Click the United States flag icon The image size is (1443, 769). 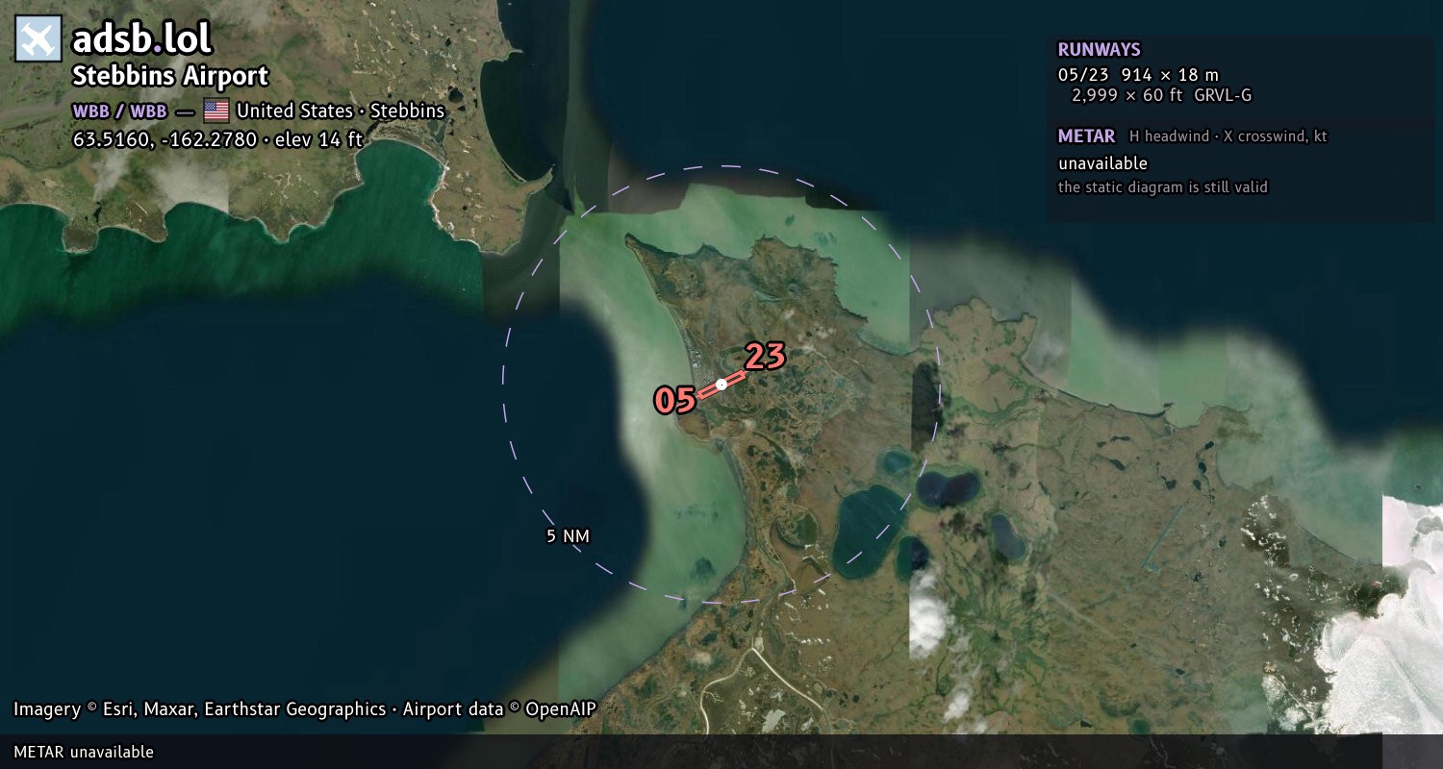pos(216,111)
